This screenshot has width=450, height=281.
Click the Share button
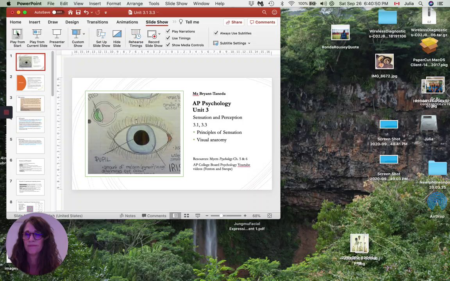click(234, 22)
